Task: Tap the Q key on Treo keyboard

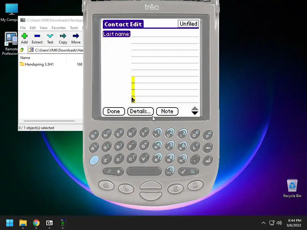Action: (x=94, y=134)
